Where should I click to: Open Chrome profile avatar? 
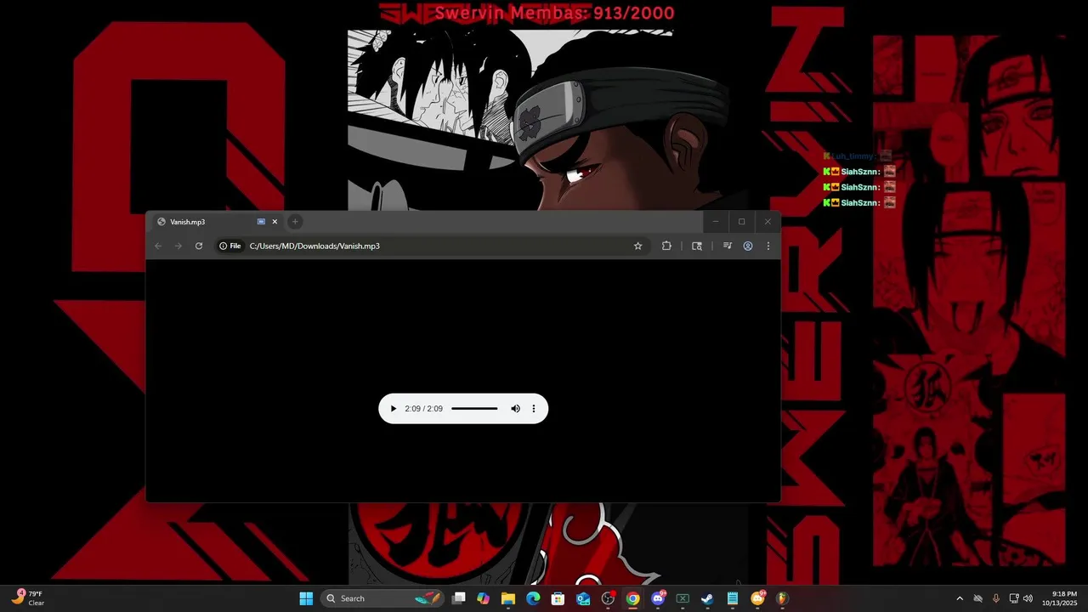(x=748, y=246)
